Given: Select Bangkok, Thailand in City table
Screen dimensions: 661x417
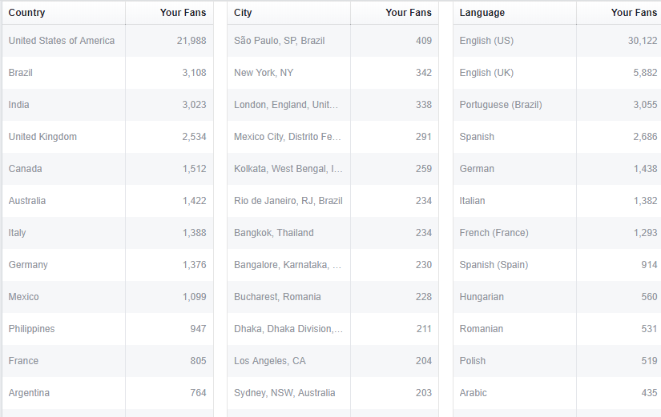Looking at the screenshot, I should tap(274, 233).
